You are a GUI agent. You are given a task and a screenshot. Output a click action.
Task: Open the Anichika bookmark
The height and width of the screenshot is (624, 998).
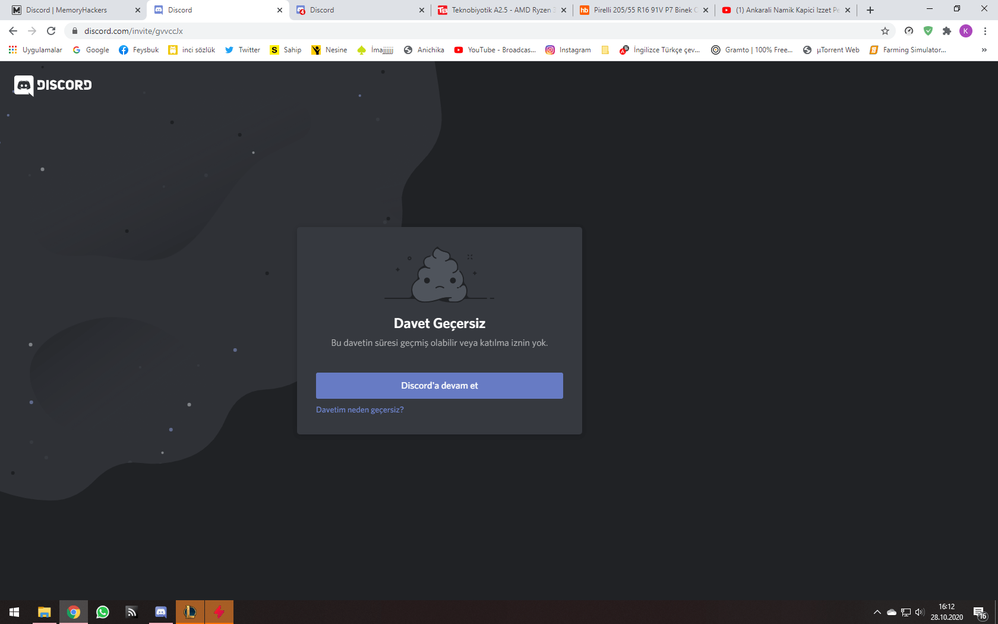[424, 50]
